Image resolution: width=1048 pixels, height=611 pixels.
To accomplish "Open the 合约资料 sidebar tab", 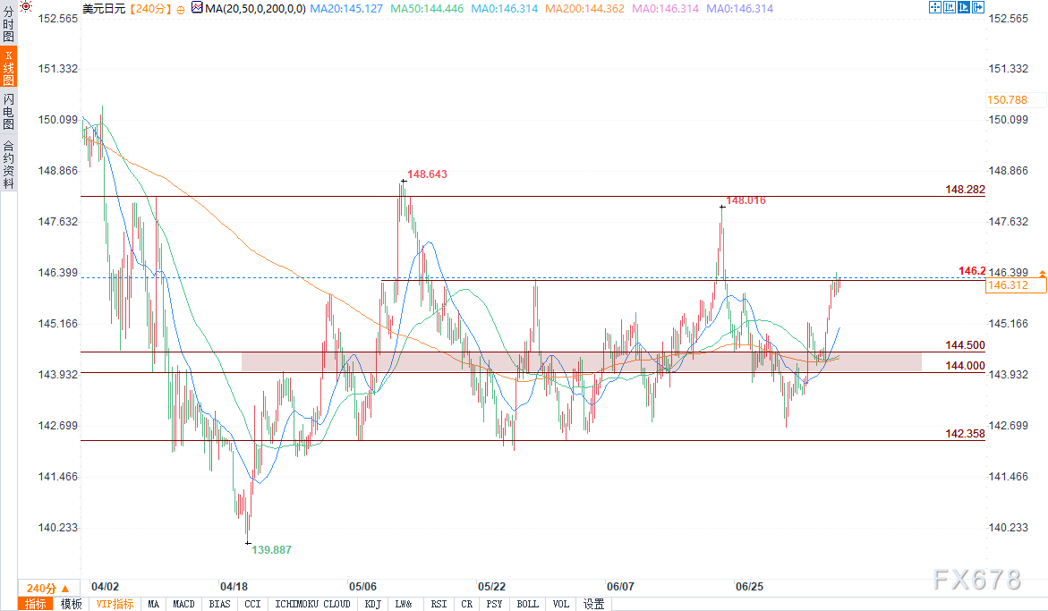I will tap(8, 164).
